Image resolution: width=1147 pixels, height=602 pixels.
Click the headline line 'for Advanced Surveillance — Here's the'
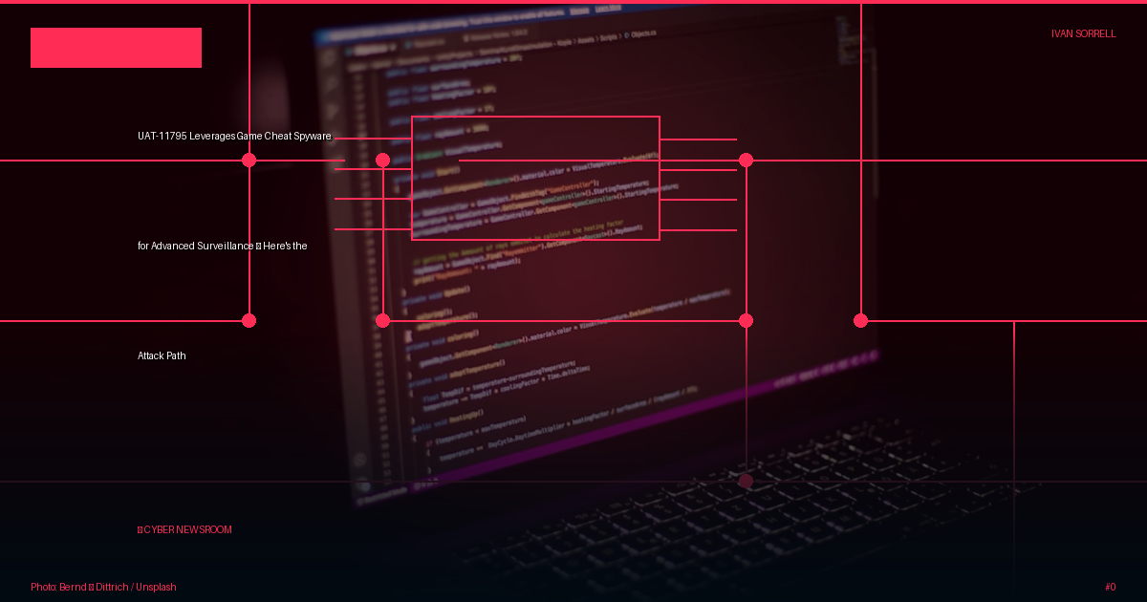(x=222, y=247)
